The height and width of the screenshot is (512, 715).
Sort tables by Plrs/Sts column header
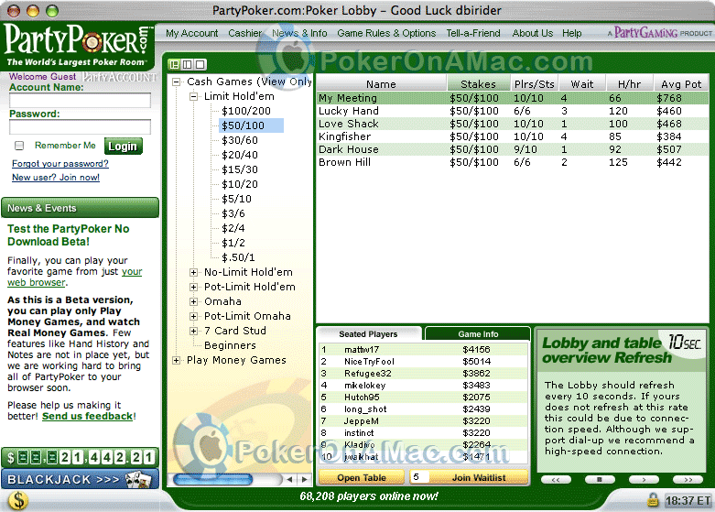click(534, 84)
